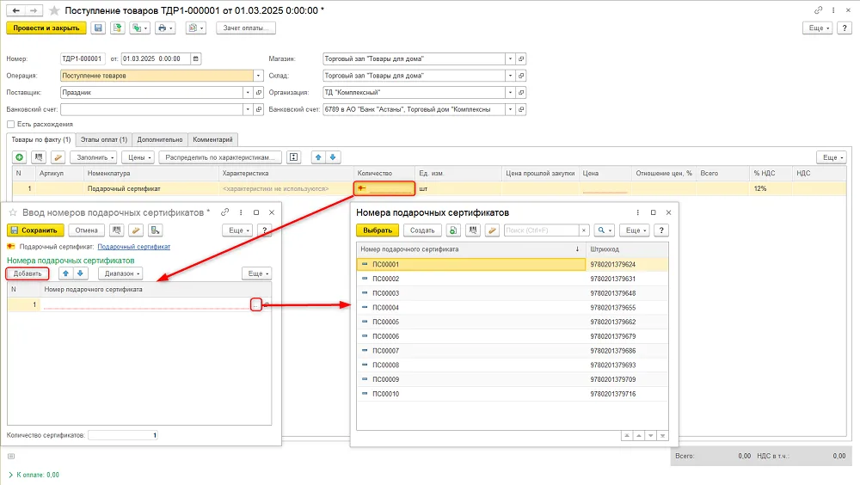860x485 pixels.
Task: Open Поставщик record with its open button
Action: click(x=259, y=93)
